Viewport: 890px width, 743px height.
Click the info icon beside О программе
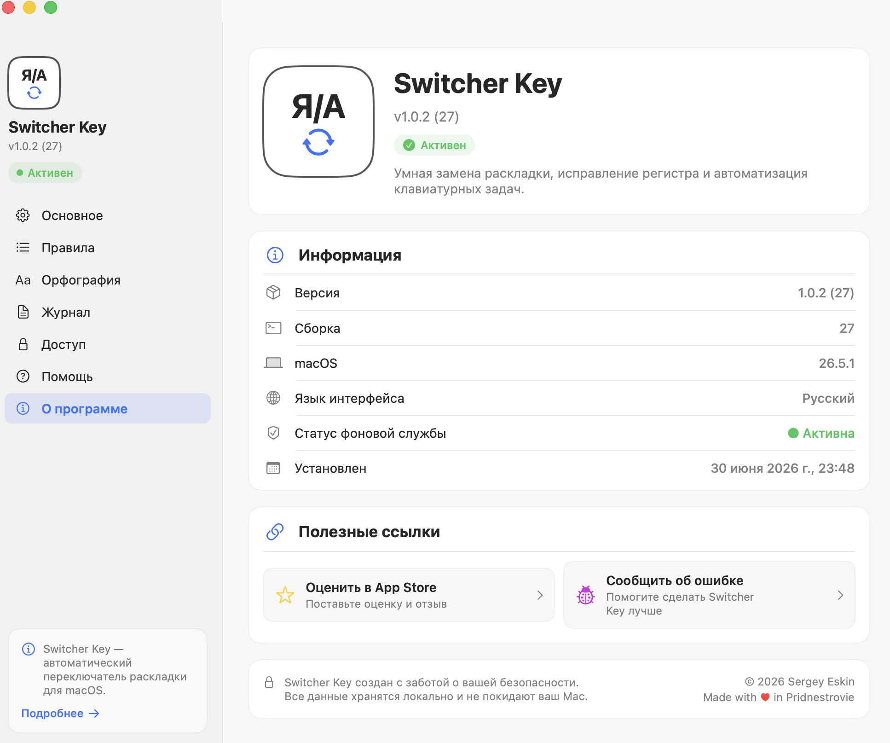tap(23, 408)
